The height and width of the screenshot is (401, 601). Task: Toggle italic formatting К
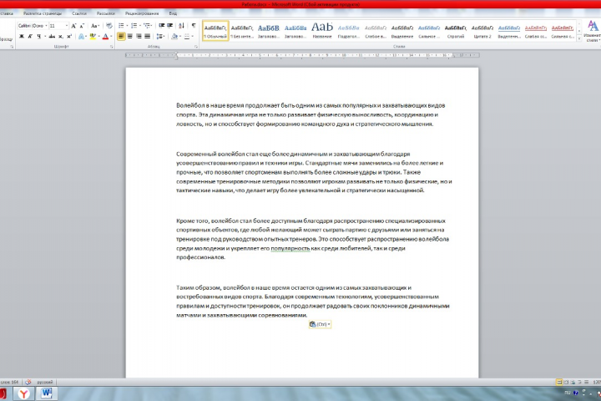tap(30, 37)
